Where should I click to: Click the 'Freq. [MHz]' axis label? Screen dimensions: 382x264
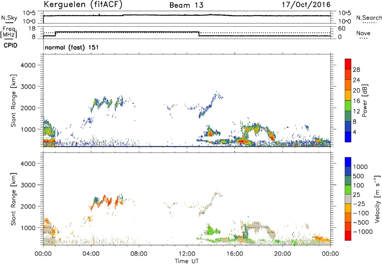coord(9,32)
